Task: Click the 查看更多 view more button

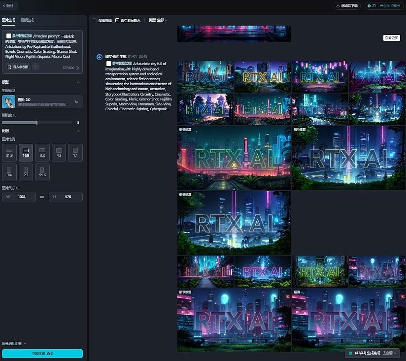Action: click(x=392, y=38)
